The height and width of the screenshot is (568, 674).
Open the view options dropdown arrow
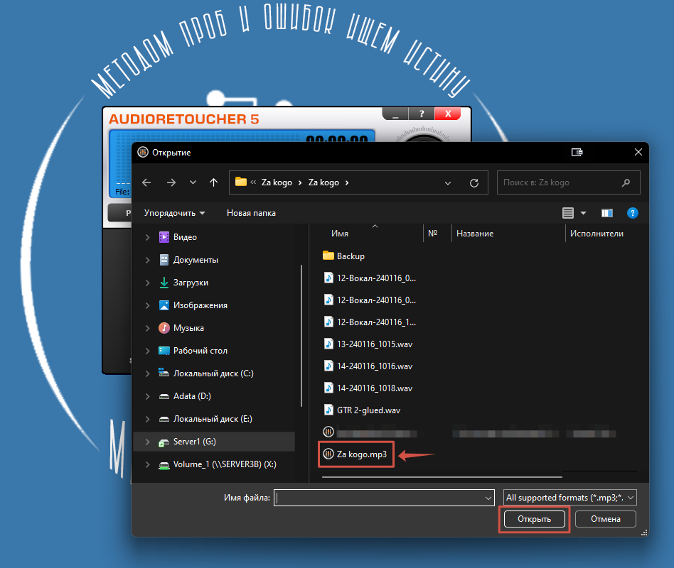583,213
